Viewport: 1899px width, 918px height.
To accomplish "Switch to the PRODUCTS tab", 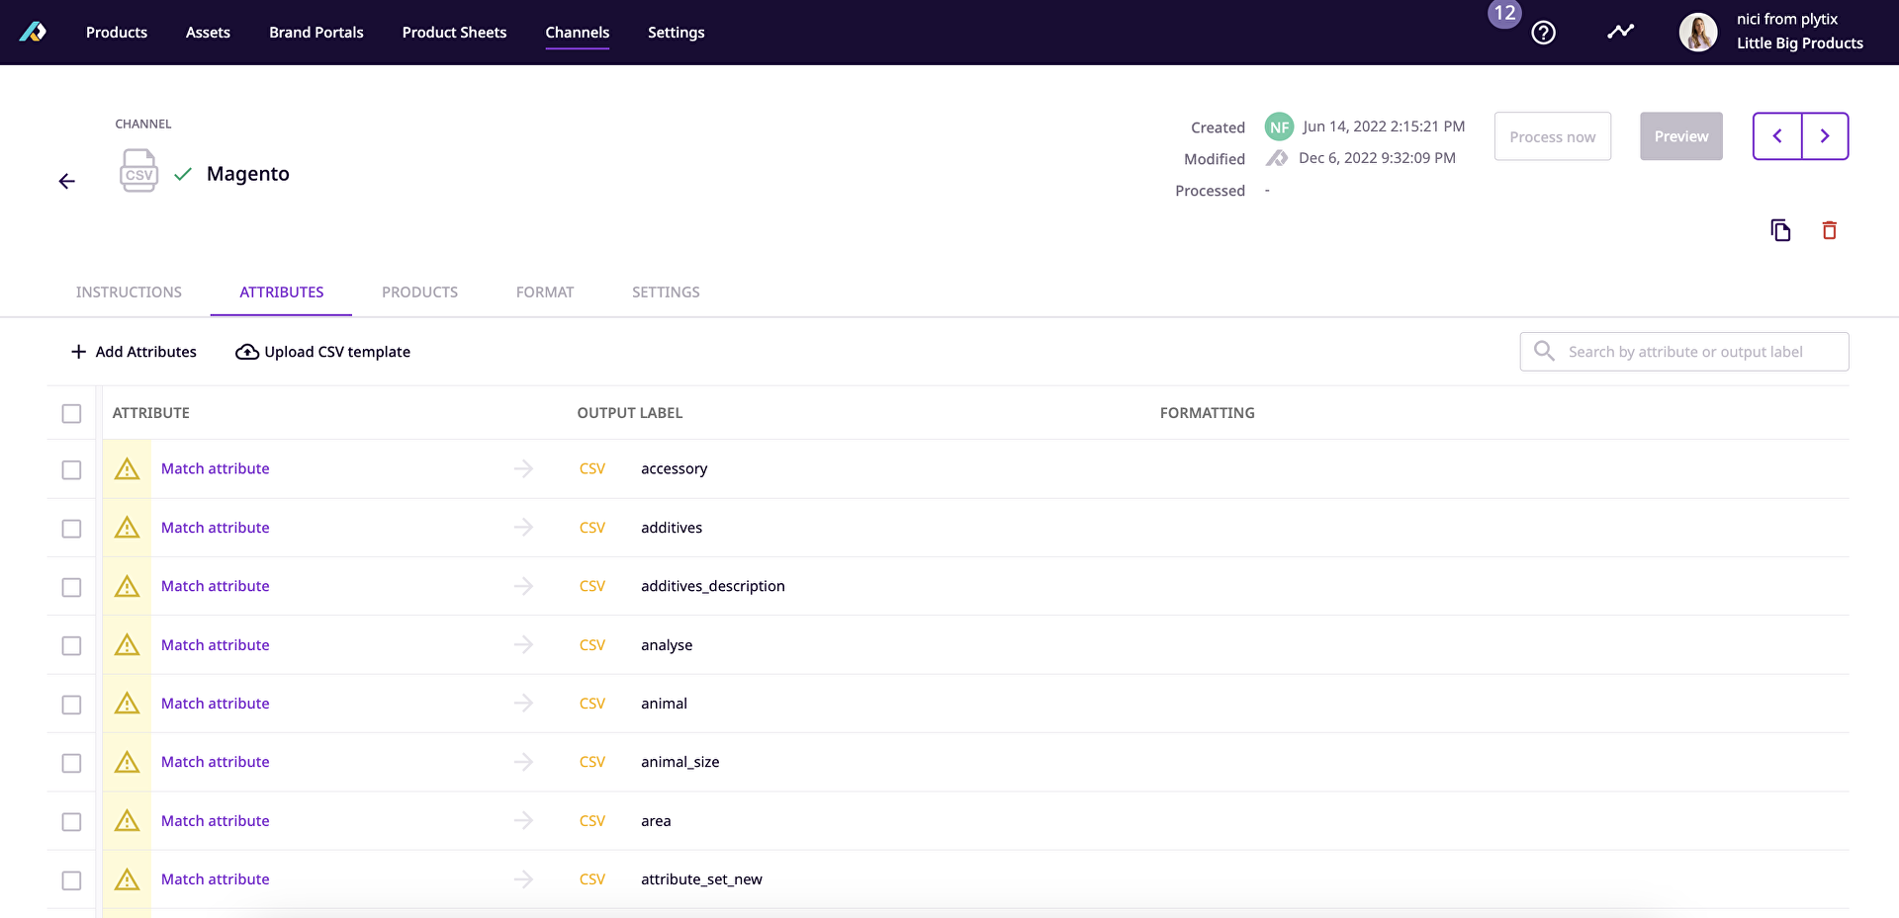I will [x=419, y=292].
